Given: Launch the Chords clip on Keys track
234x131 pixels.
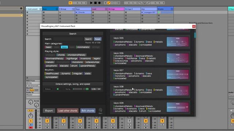Looking at the screenshot, I should [76, 12].
